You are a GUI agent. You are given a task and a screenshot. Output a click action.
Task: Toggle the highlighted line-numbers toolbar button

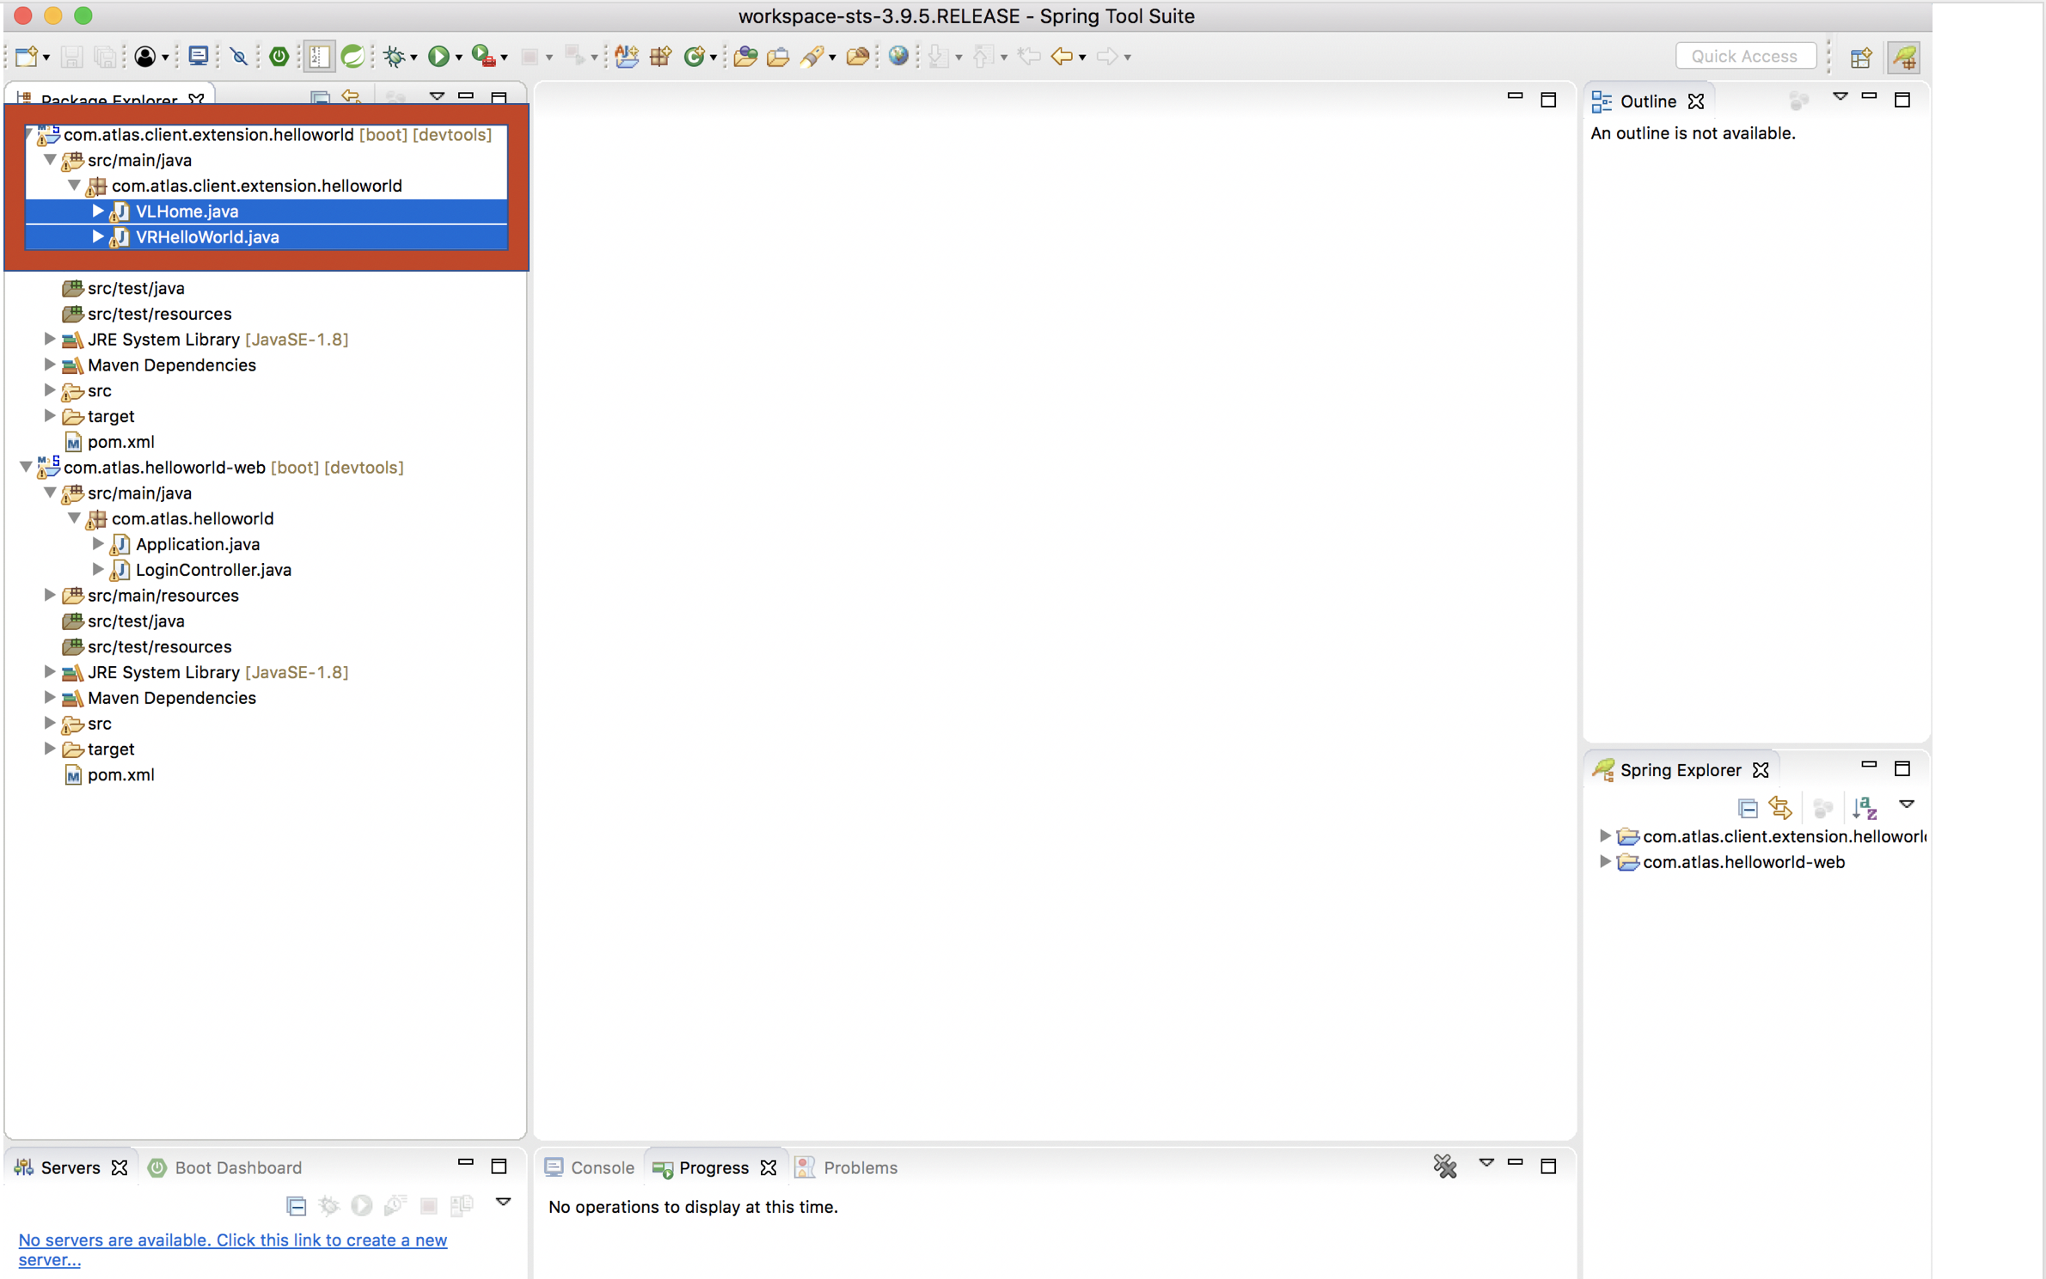pos(318,57)
